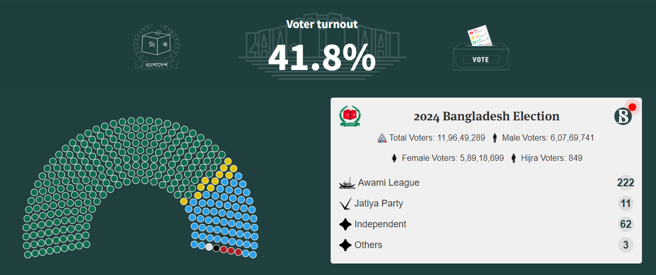Click the Awami League 222 seat count
Screen dimensions: 656x275
click(625, 183)
